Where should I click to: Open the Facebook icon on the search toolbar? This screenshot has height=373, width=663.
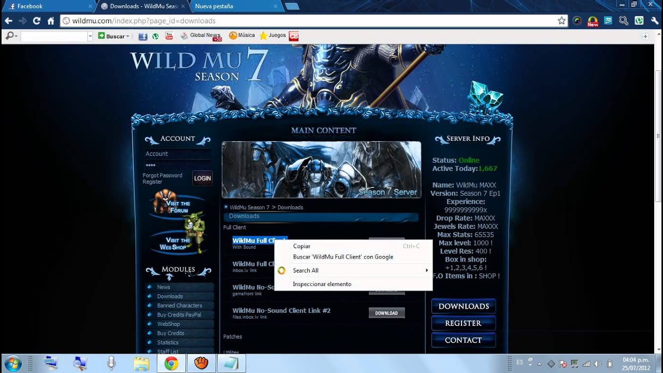(x=143, y=36)
